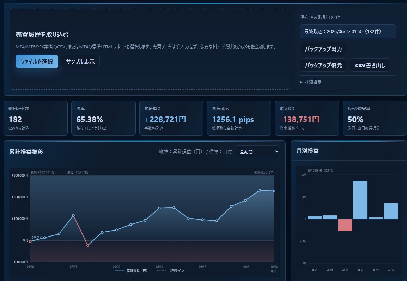The image size is (407, 281).
Task: Click the 25-04 monthly profit bar
Action: (x=314, y=217)
